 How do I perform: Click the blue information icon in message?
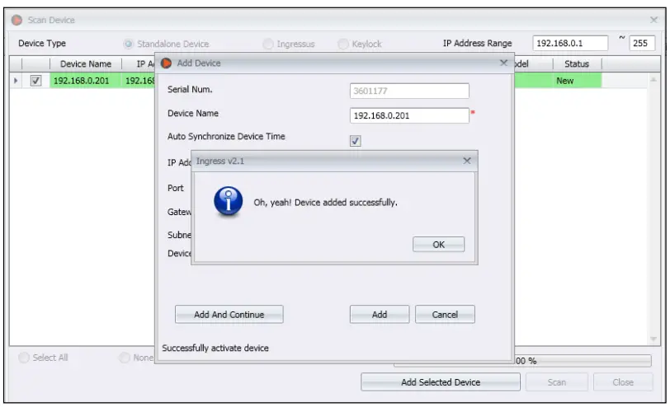(229, 201)
